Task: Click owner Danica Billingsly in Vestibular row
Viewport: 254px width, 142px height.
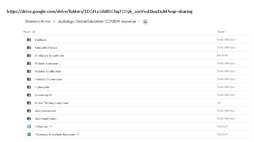Action: coord(226,40)
